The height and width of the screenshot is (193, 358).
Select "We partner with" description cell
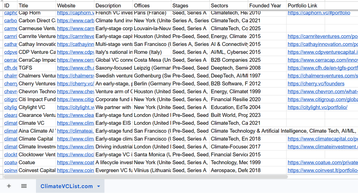114,107
